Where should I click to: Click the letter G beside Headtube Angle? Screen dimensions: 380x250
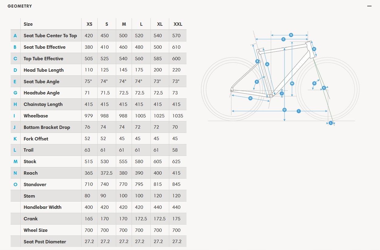(x=15, y=93)
